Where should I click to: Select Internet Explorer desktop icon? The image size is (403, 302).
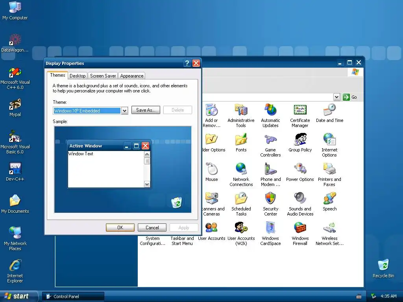15,265
